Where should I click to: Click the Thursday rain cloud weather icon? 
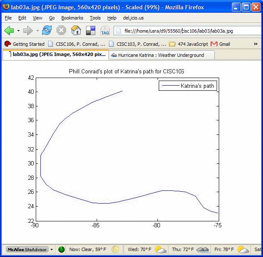click(x=203, y=250)
